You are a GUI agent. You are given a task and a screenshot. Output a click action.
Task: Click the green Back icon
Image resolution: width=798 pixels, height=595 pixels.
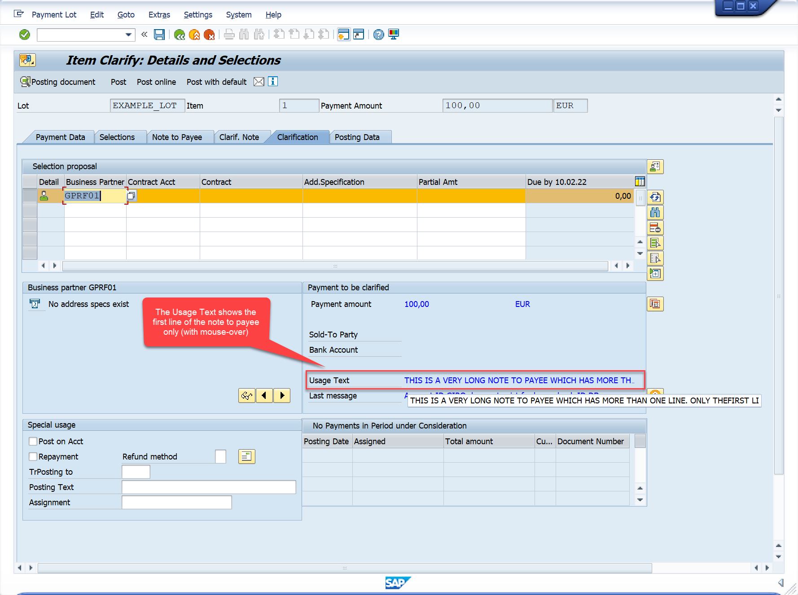(180, 35)
